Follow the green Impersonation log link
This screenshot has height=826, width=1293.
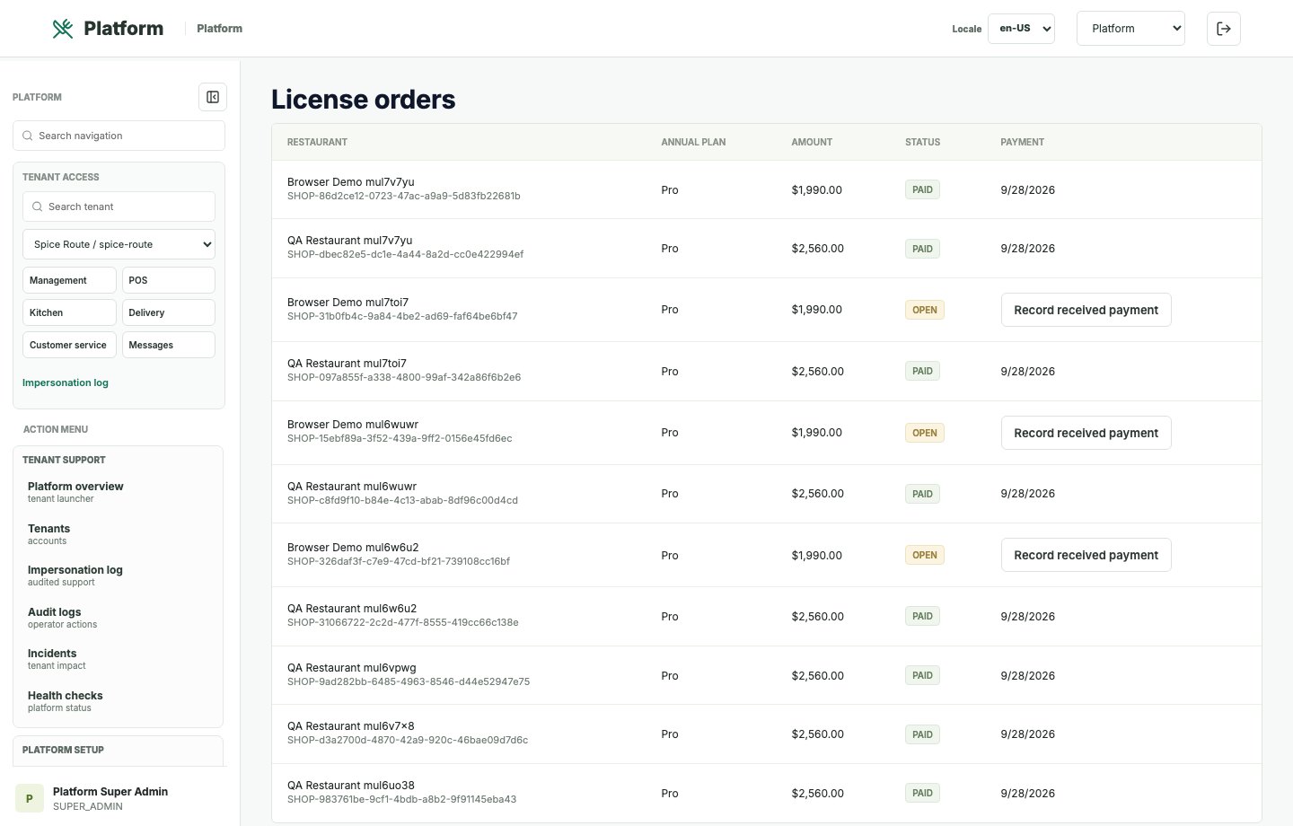click(x=66, y=382)
